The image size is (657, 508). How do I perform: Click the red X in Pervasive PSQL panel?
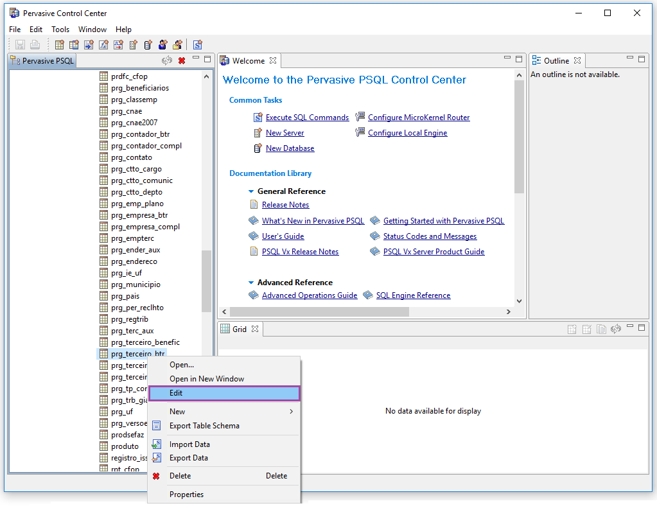(x=182, y=61)
